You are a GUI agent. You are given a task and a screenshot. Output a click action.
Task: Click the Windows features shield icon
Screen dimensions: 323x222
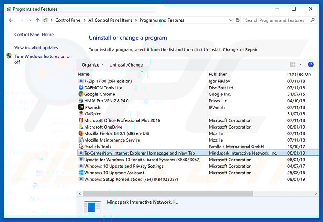click(x=9, y=56)
